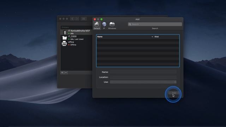Screen dimensions: 226x127
Task: Go back in System Preferences window
Action: 72,19
